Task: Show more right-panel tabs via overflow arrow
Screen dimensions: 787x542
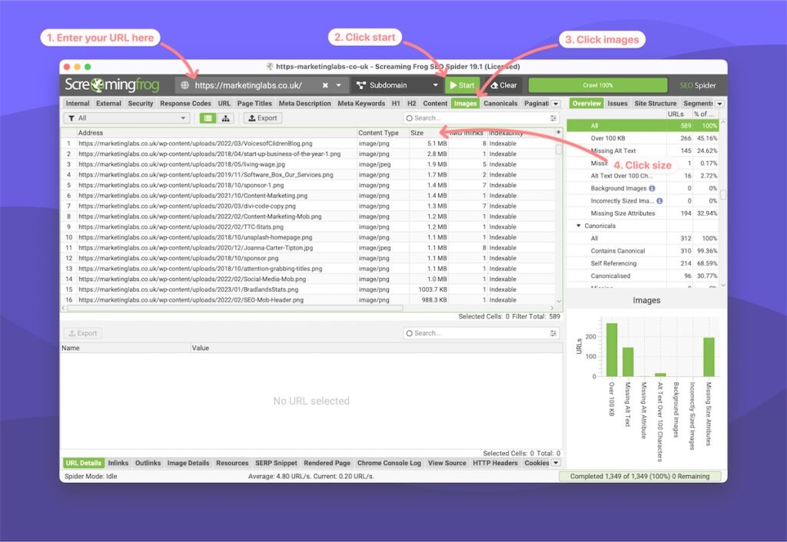Action: (x=719, y=104)
